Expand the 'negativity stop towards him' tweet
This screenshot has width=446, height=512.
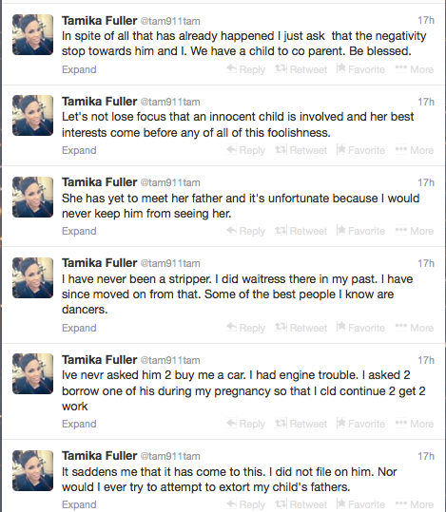[x=79, y=69]
